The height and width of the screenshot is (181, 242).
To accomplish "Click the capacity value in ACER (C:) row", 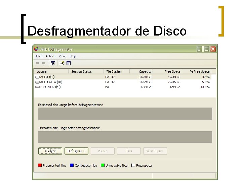I will [145, 77].
